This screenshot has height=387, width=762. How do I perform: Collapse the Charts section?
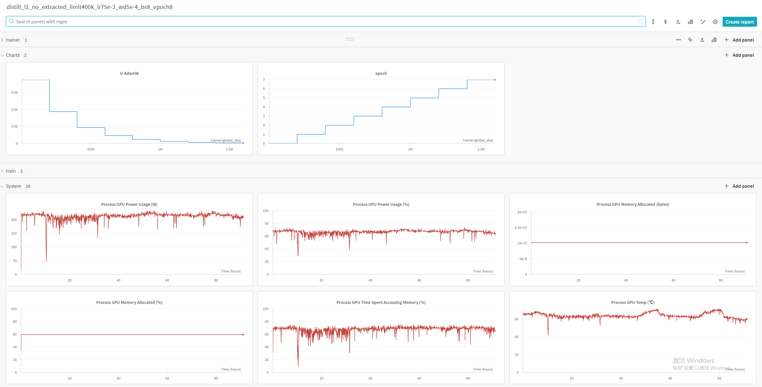pos(2,55)
